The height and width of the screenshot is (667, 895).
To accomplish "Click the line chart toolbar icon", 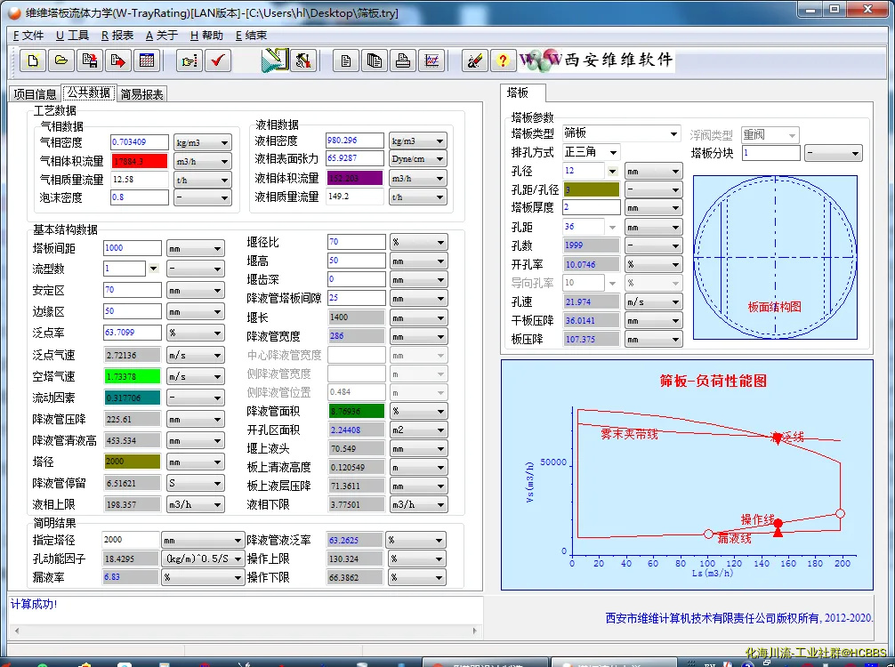I will click(431, 60).
